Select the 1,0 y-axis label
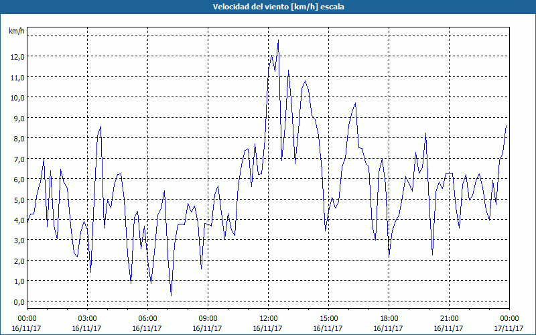The height and width of the screenshot is (335, 536). (19, 281)
